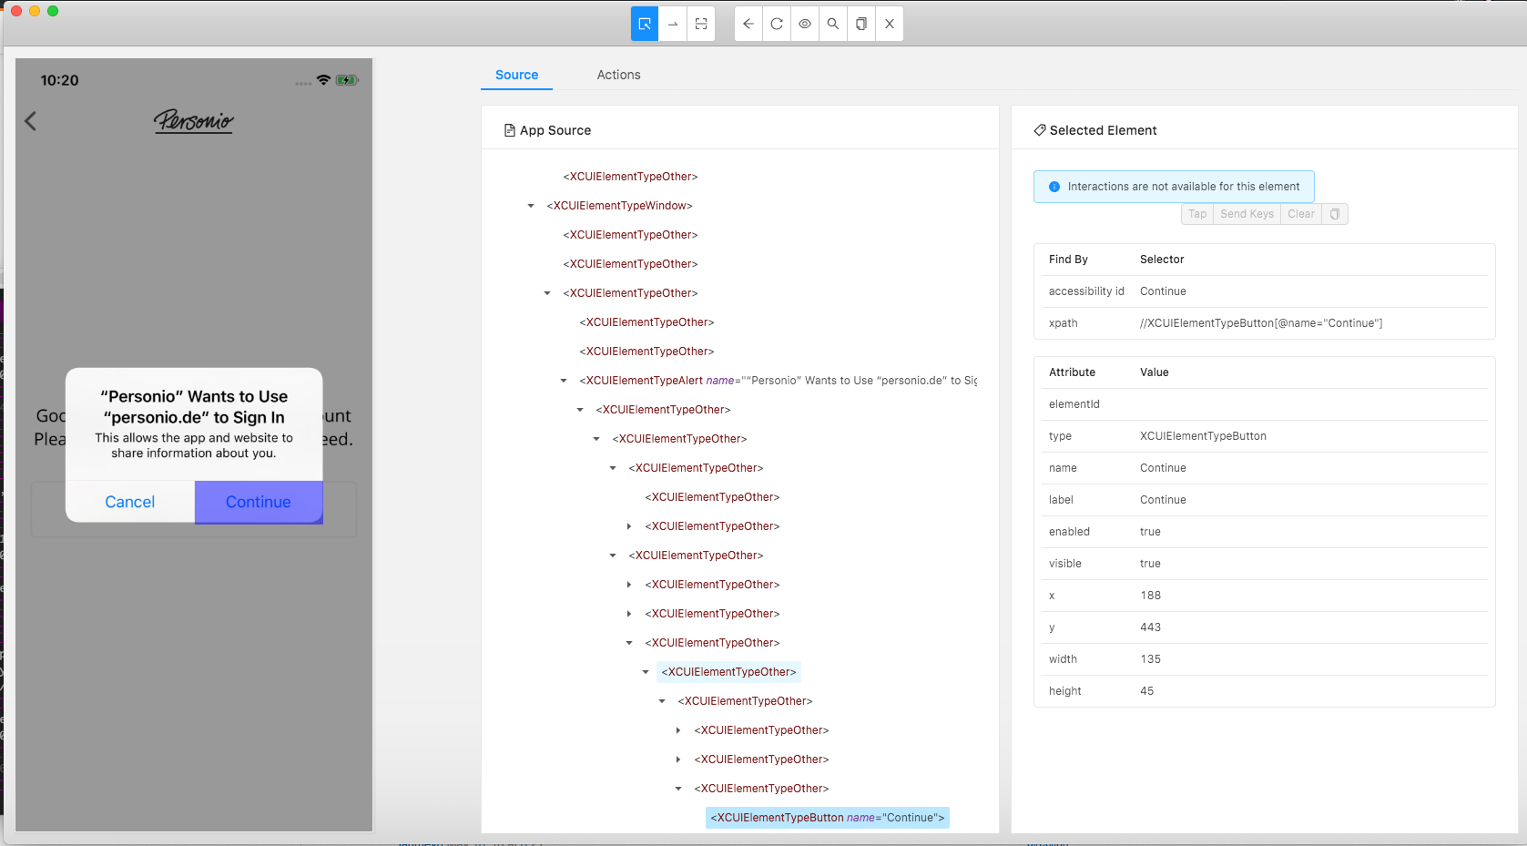The height and width of the screenshot is (846, 1527).
Task: Open element search with the magnifier icon
Action: [x=832, y=24]
